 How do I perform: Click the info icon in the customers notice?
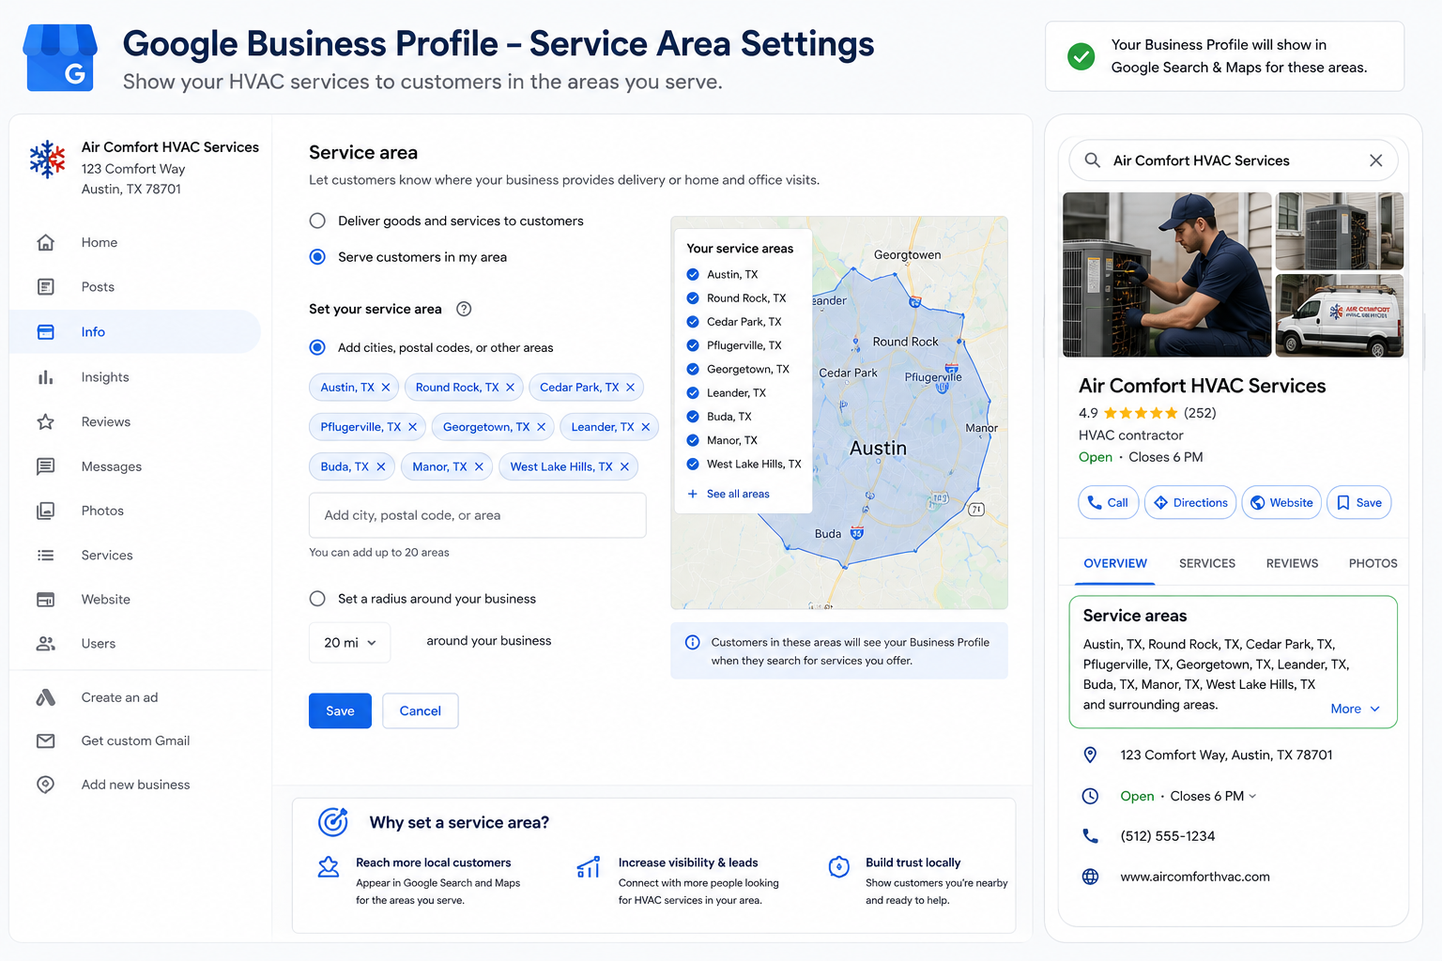coord(692,642)
